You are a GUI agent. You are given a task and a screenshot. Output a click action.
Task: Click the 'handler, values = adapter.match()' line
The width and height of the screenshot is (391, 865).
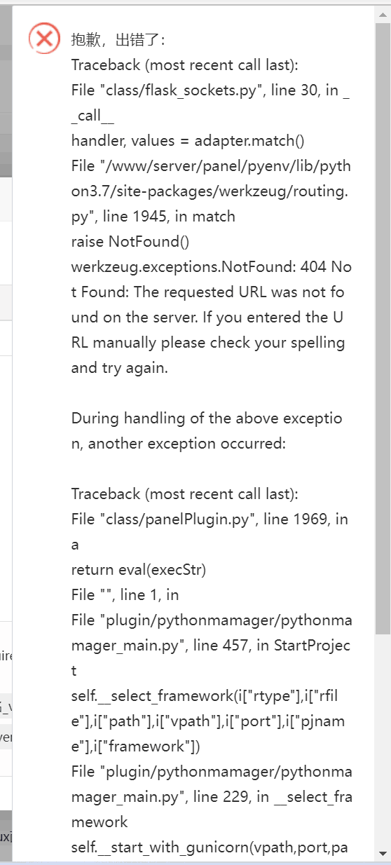[x=188, y=141]
